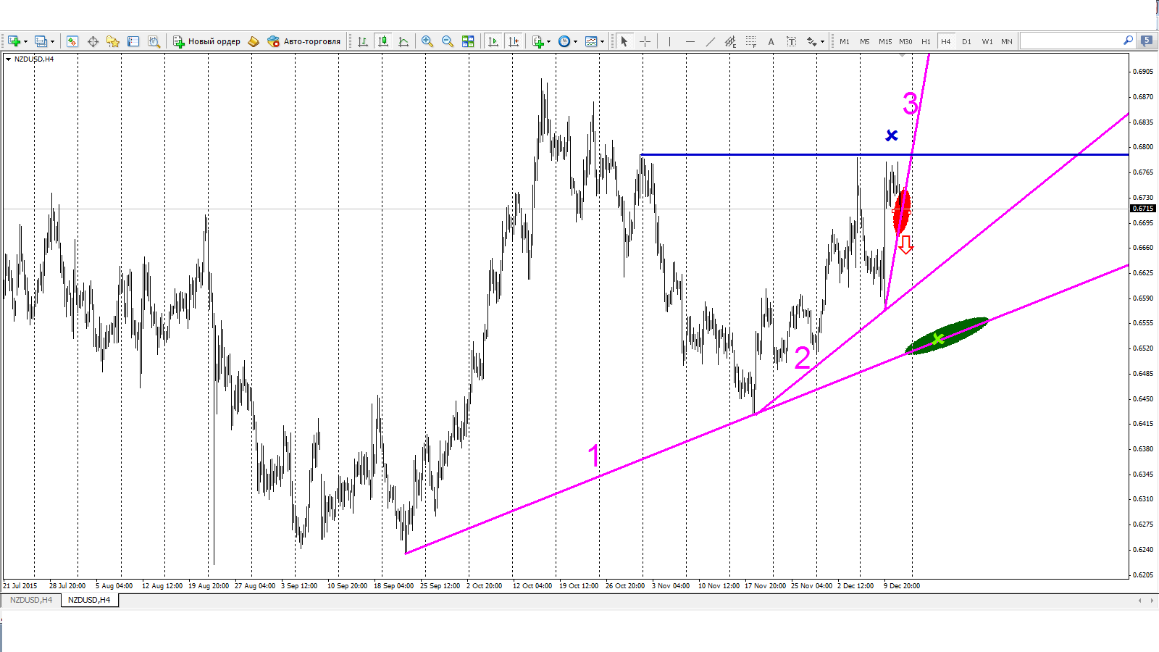Click the new chart icon
This screenshot has height=652, width=1159.
tap(13, 41)
